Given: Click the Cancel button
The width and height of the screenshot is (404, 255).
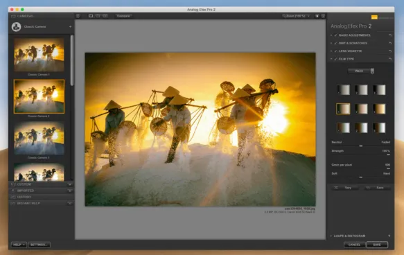Looking at the screenshot, I should 355,245.
